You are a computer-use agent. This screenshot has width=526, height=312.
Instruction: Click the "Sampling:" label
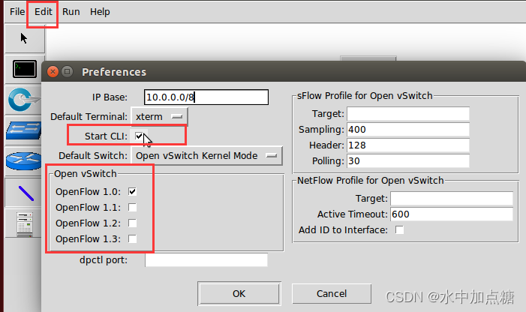coord(321,129)
